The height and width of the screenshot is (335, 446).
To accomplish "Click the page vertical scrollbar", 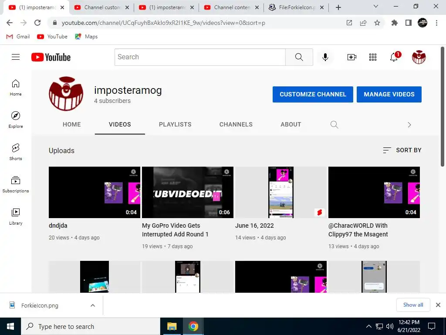I will (x=443, y=106).
